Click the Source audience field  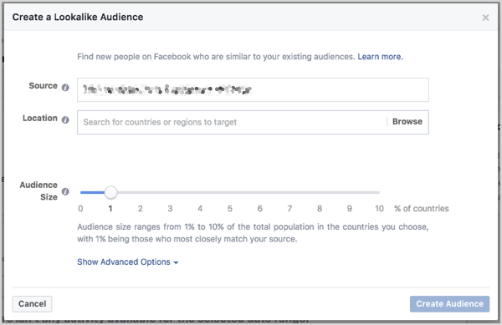click(x=253, y=89)
